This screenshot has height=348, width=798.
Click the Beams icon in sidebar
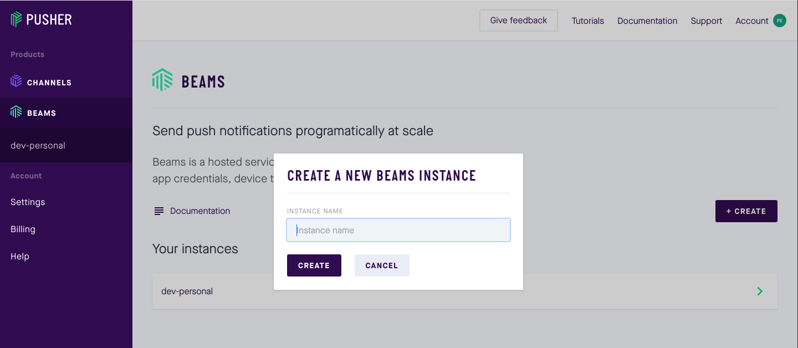point(16,112)
